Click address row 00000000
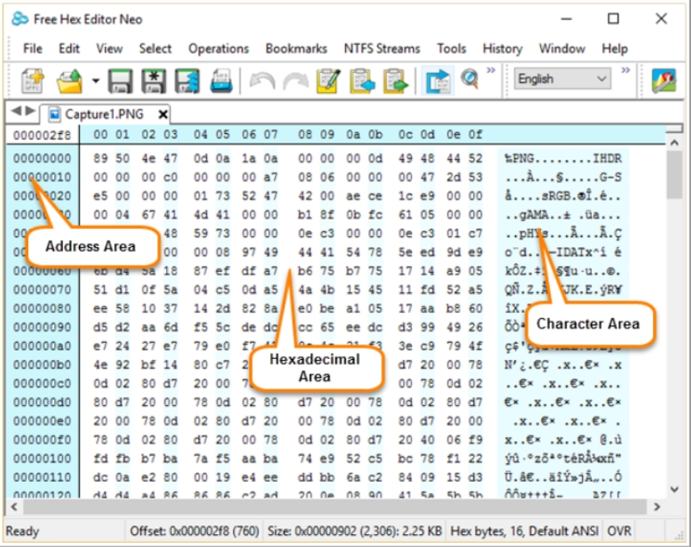691x547 pixels. pos(42,158)
